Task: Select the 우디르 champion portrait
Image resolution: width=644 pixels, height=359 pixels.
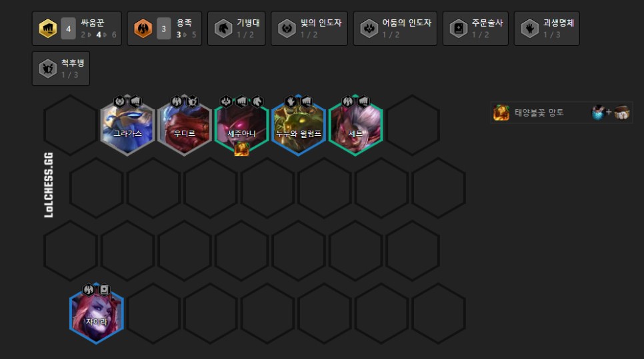Action: [x=185, y=125]
